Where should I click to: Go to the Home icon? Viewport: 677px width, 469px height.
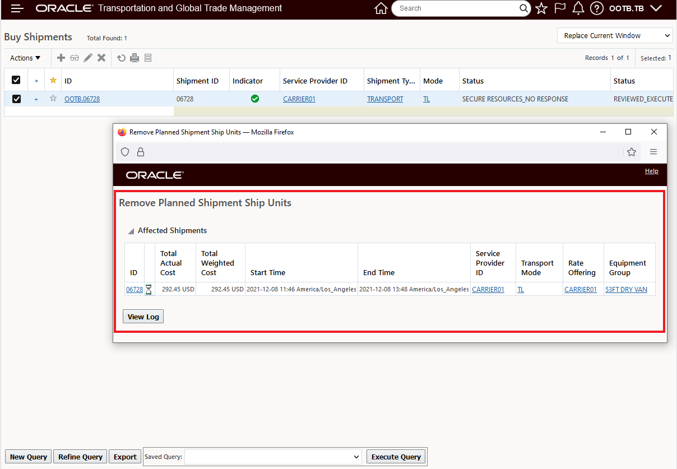[x=381, y=8]
